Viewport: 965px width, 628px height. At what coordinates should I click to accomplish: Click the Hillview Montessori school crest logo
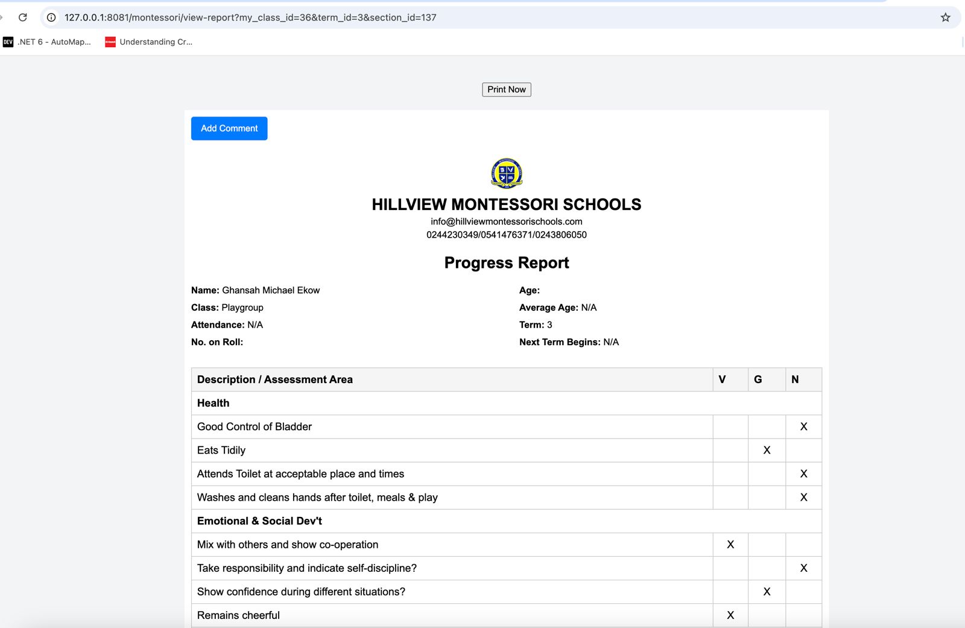[507, 173]
